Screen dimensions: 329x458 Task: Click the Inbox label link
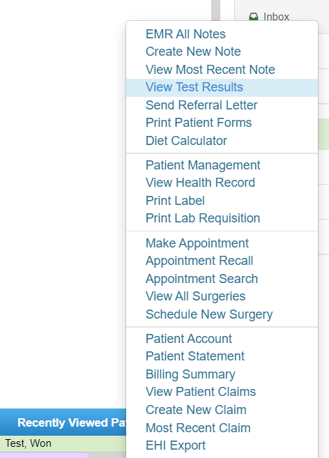click(x=276, y=17)
